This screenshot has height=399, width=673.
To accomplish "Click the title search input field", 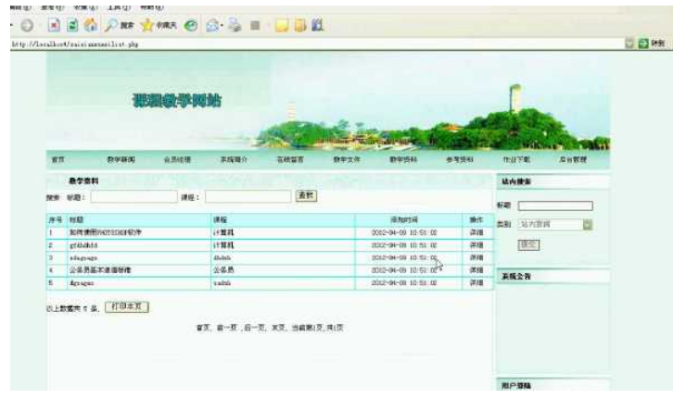I will pyautogui.click(x=133, y=196).
